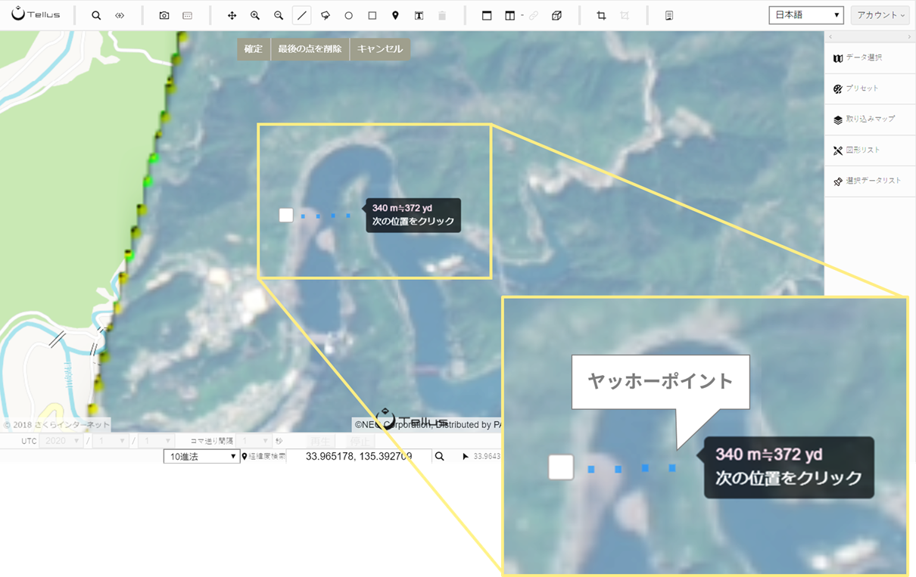Image resolution: width=916 pixels, height=577 pixels.
Task: Open the year 2020 dropdown
Action: point(61,441)
